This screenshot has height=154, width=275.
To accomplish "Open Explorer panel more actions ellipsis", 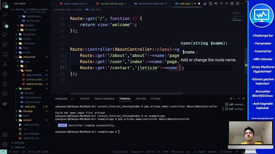I will click(46, 3).
